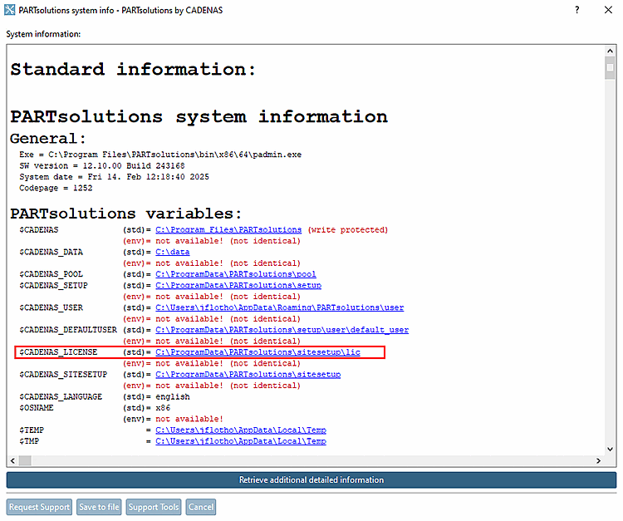
Task: Click the $CADENAS_DATA variable name
Action: (x=51, y=252)
